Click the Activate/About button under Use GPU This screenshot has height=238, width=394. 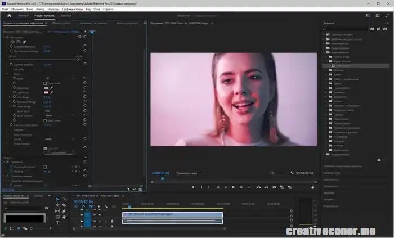[x=59, y=152]
